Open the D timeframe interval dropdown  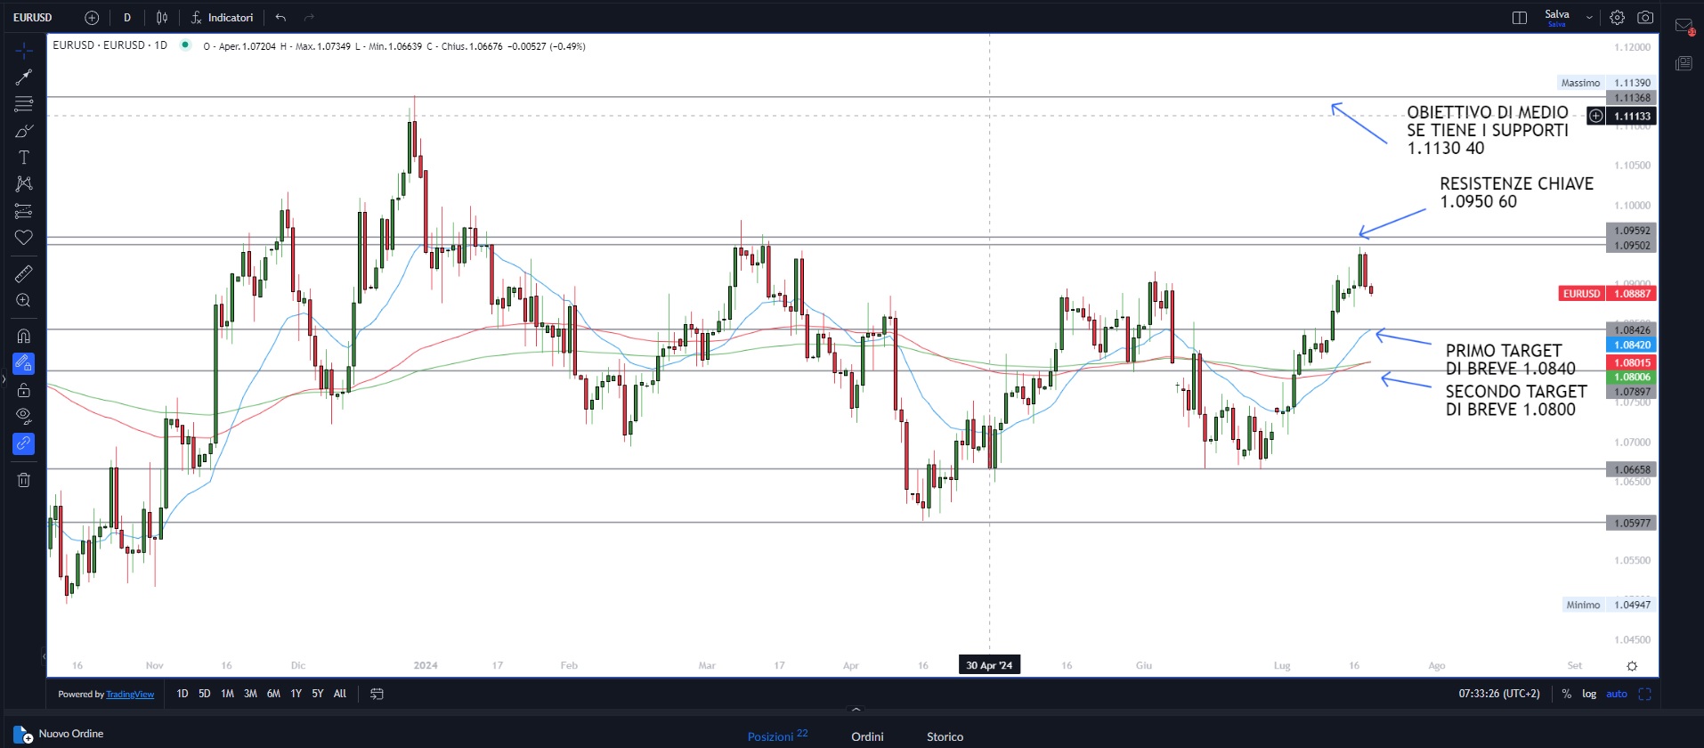pyautogui.click(x=127, y=18)
